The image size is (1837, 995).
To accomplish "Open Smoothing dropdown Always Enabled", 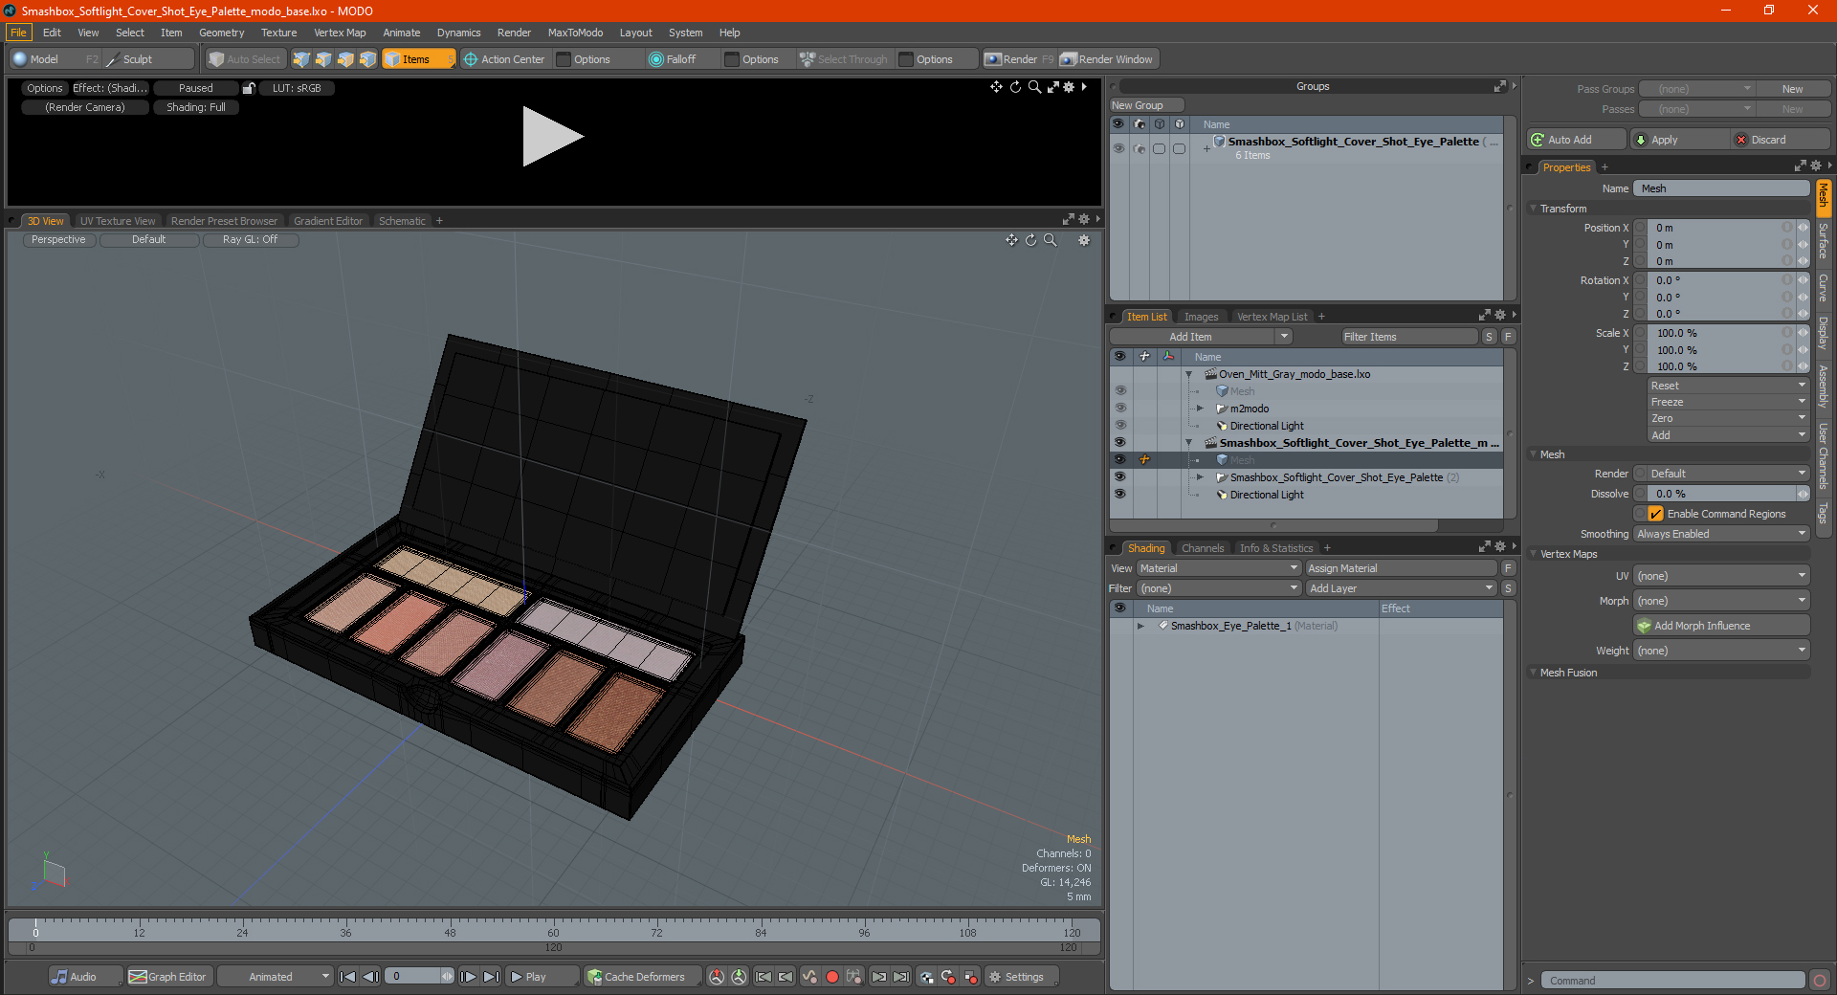I will [1721, 534].
